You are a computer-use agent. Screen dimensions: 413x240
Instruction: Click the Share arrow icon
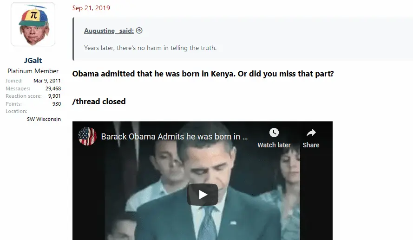(x=311, y=133)
